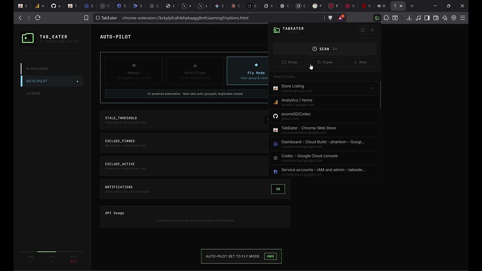Open a new browser tab with plus button
Screen dimensions: 482x271
[x=412, y=6]
